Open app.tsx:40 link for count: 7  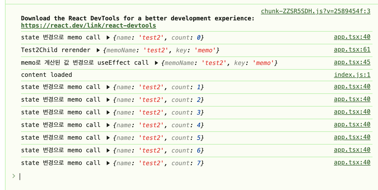click(352, 162)
